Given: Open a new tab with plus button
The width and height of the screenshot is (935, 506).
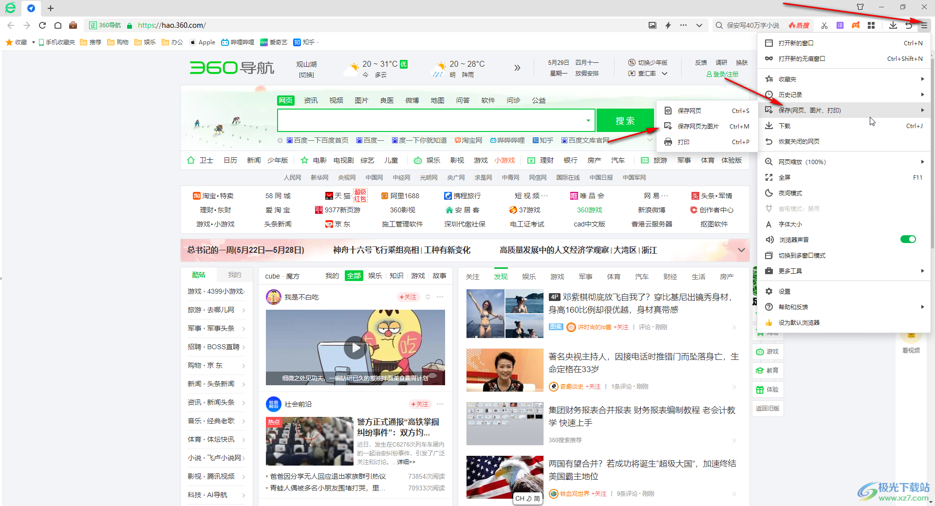Looking at the screenshot, I should [x=51, y=8].
